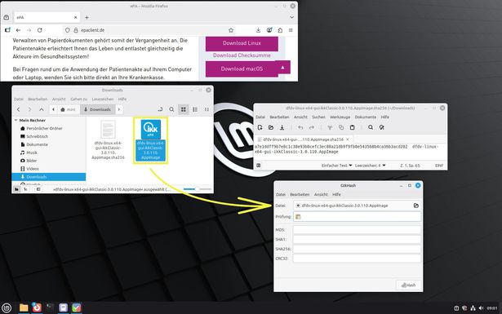502x314 pixels.
Task: Open the Werkzeuge menu in text editor
Action: click(340, 117)
